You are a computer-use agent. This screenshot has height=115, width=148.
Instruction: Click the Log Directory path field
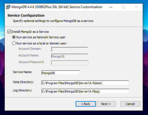pos(85,91)
